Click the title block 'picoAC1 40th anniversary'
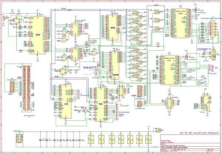222x154 pixels. click(x=174, y=147)
